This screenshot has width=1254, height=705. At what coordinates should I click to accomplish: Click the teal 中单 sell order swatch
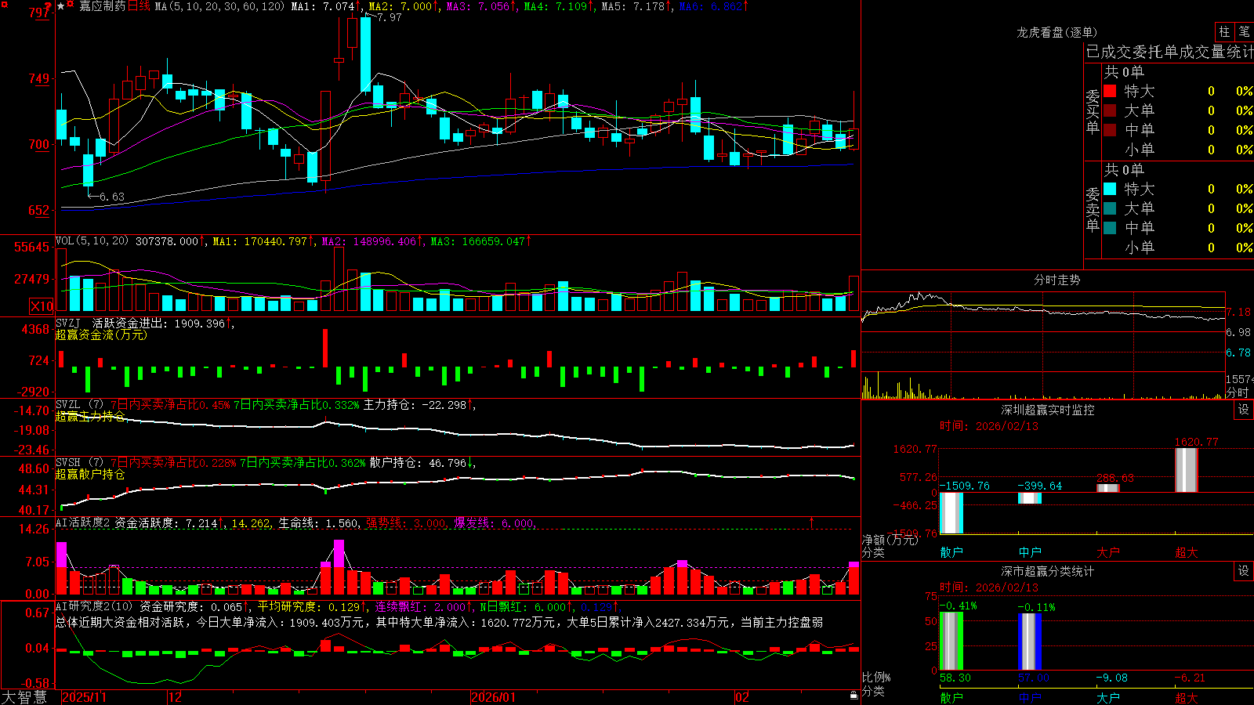click(1110, 228)
